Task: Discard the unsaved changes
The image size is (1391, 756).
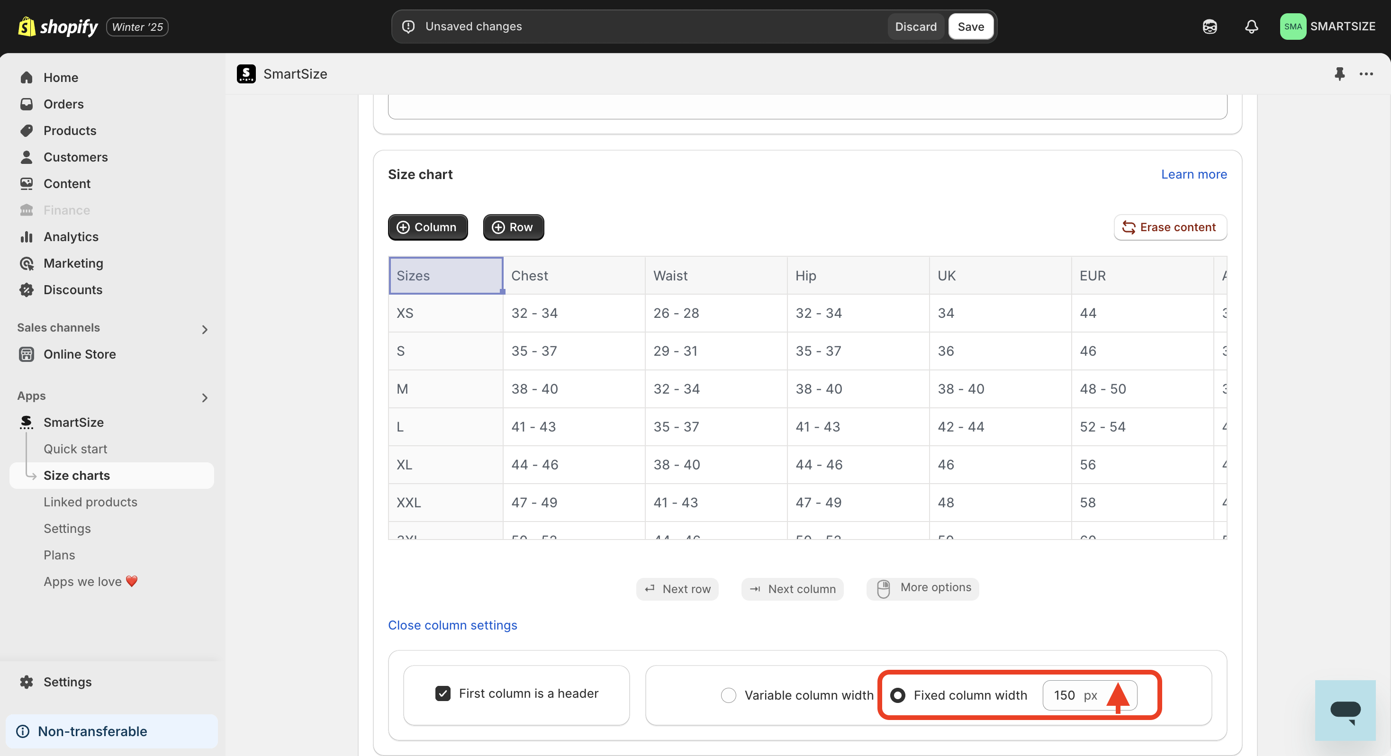Action: click(915, 27)
